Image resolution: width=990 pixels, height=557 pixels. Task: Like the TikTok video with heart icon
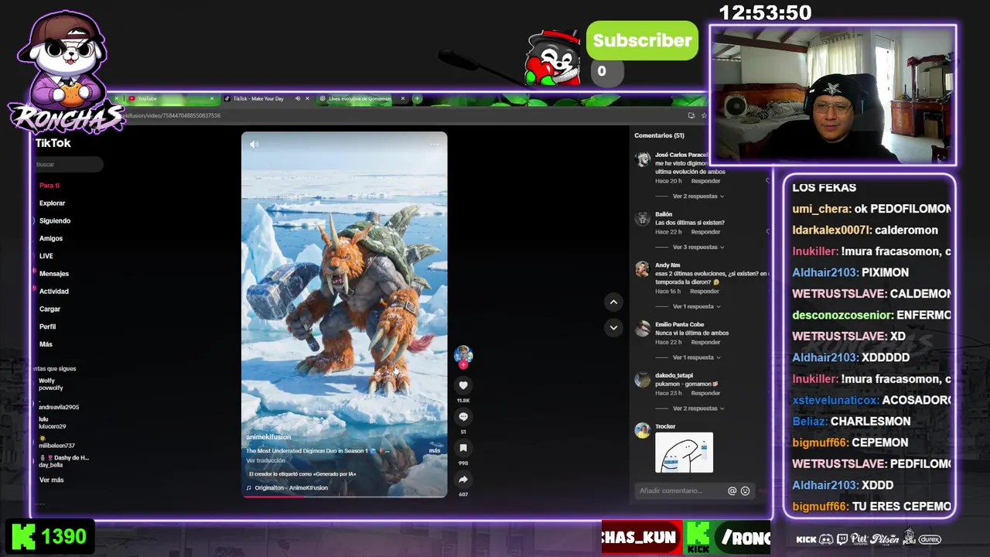pos(463,385)
